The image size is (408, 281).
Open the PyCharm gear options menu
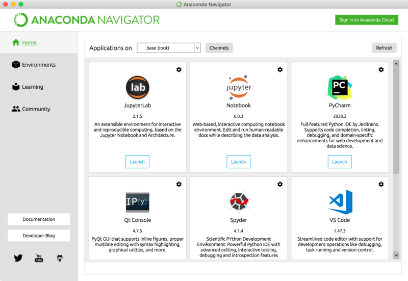[381, 69]
